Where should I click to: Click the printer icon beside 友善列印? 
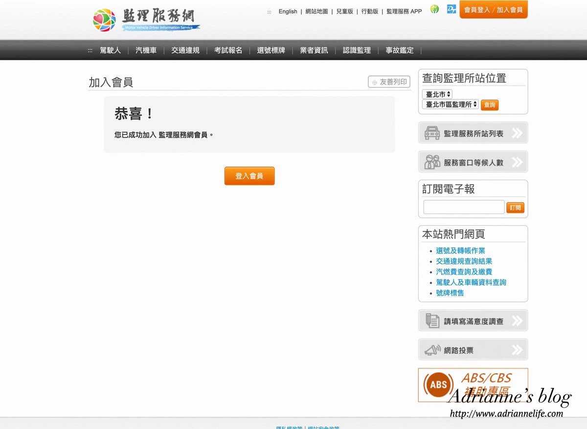[375, 82]
